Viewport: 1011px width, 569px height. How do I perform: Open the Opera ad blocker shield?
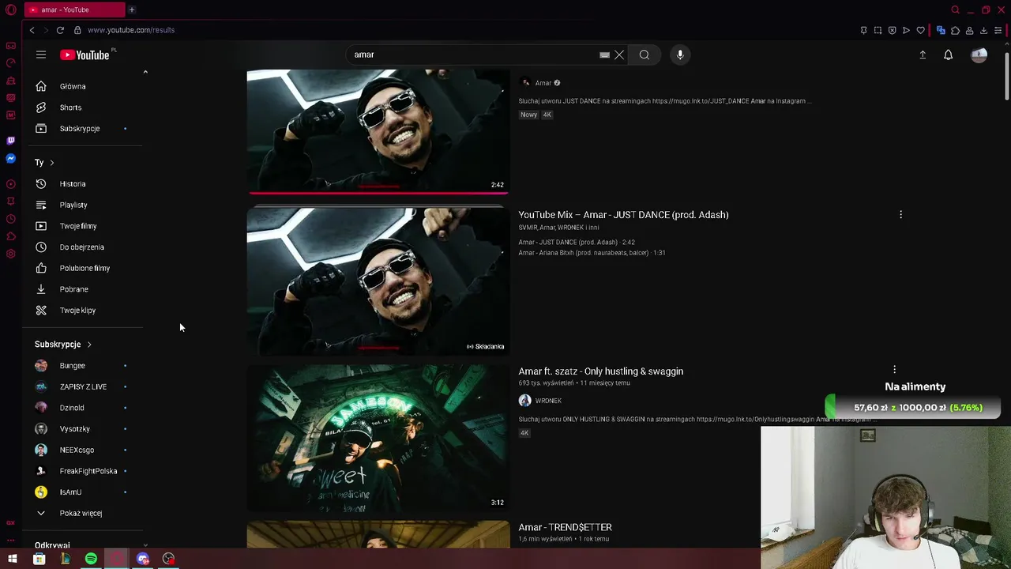click(892, 30)
